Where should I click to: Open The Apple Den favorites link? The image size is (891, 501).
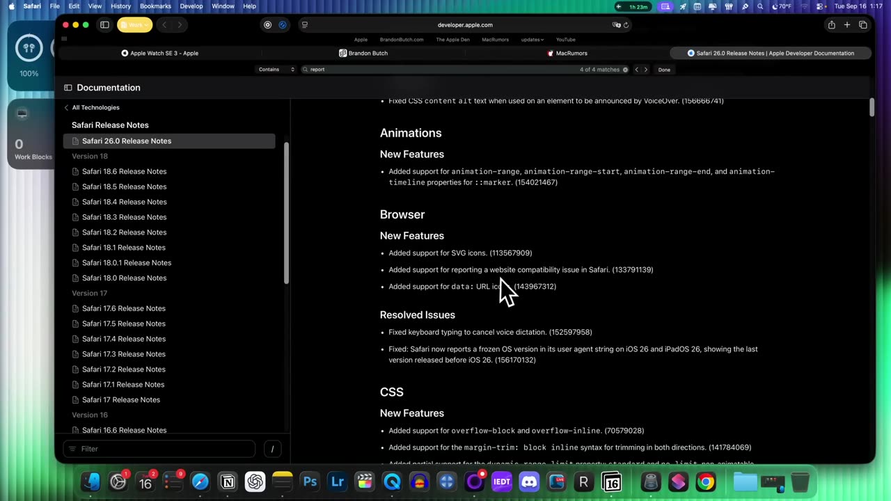[x=452, y=40]
